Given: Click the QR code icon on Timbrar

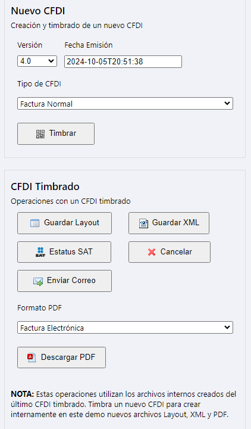Looking at the screenshot, I should (x=40, y=134).
